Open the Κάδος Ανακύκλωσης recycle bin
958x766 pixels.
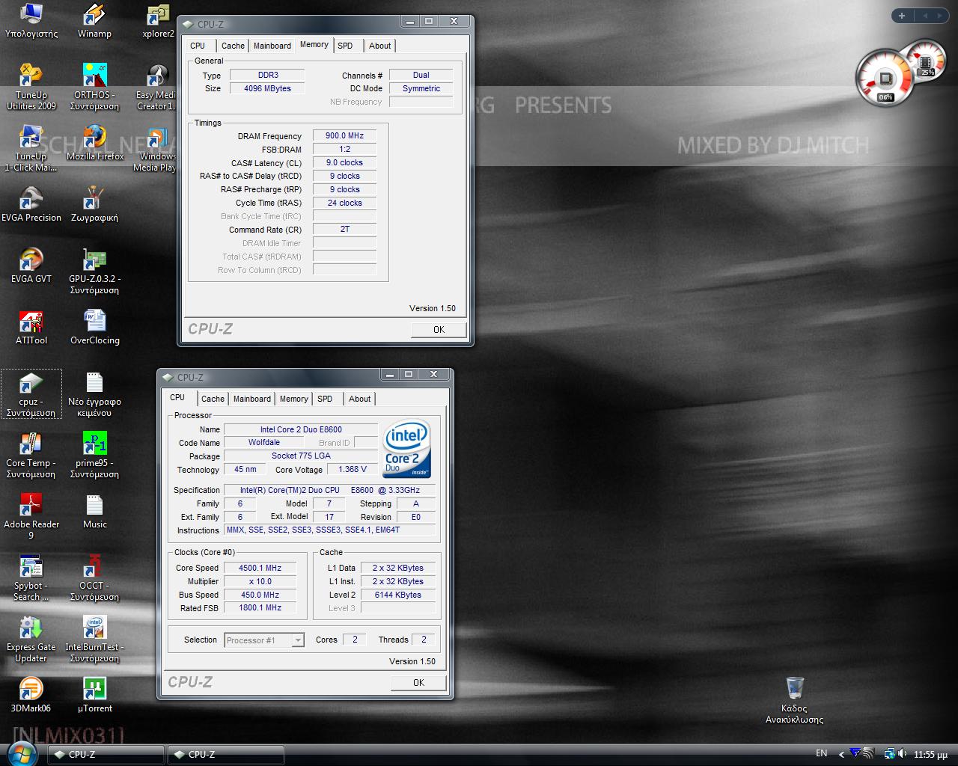coord(794,700)
